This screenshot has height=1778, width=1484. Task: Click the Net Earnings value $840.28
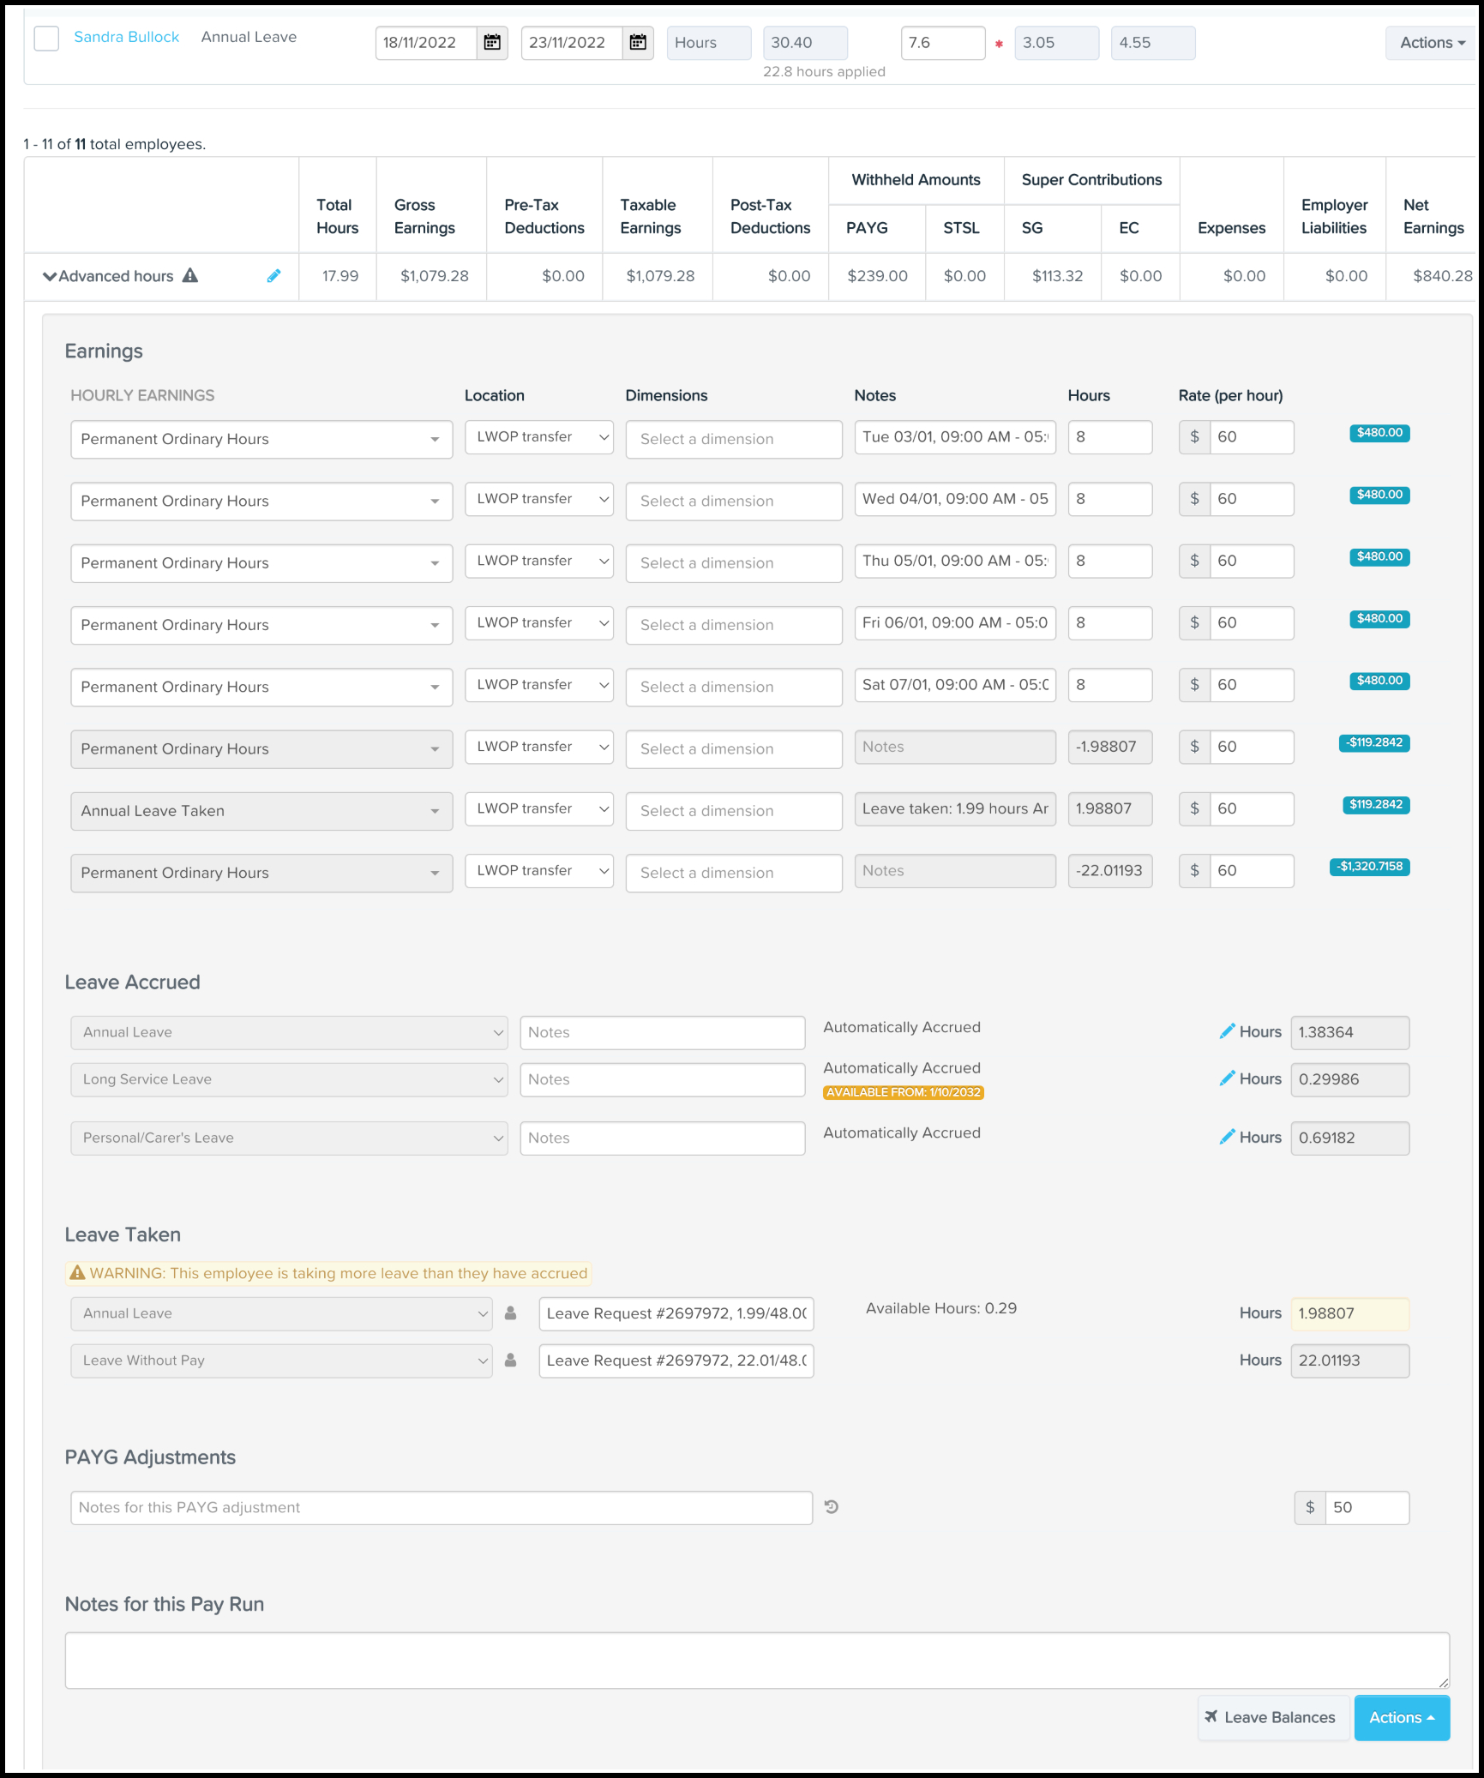1443,276
